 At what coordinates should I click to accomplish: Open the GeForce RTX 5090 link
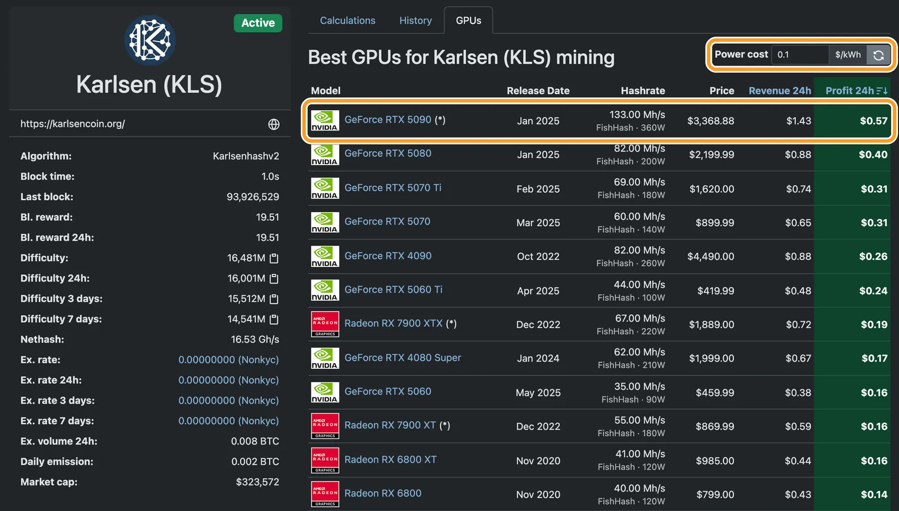pos(388,120)
